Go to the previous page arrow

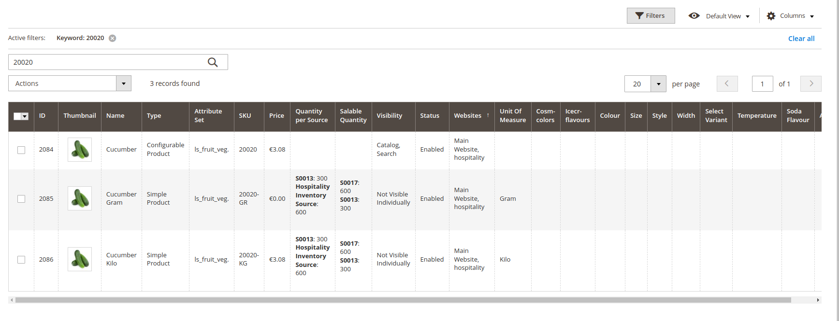[727, 84]
